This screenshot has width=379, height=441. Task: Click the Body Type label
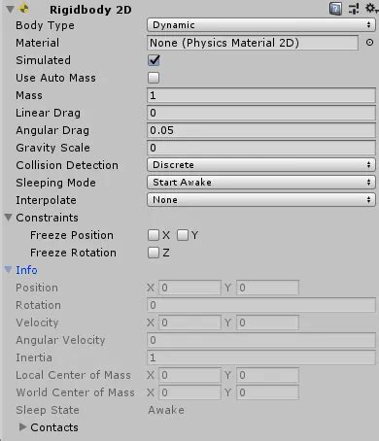pyautogui.click(x=45, y=25)
